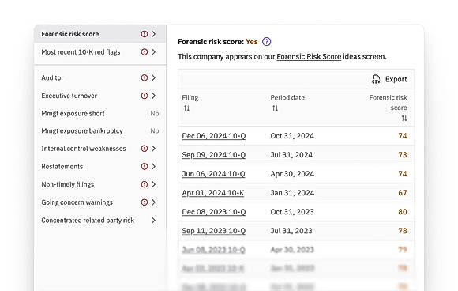Screen dimensions: 458x291
Task: Open the Dec 08, 2023 10-Q filing
Action: [x=214, y=212]
